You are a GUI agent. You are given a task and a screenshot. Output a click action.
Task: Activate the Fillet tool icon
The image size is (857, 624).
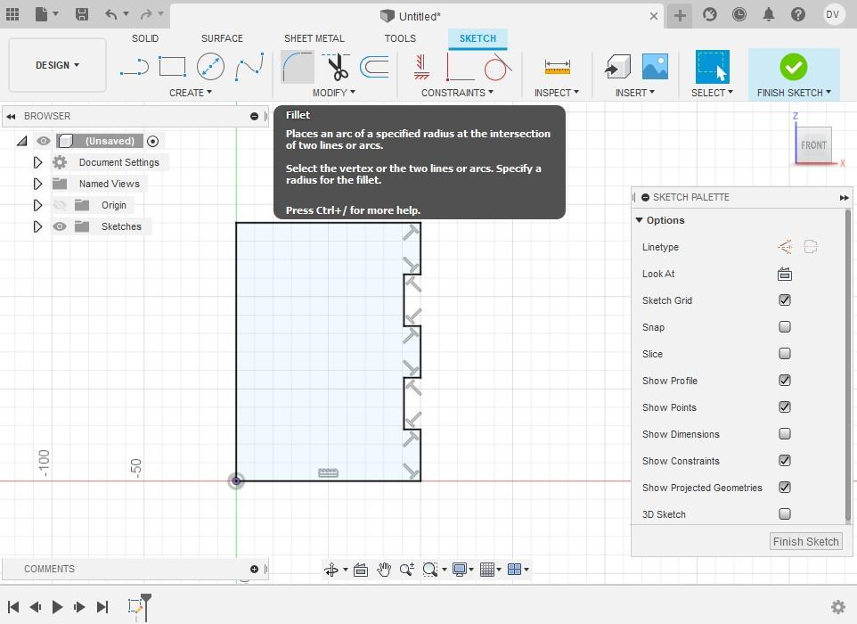click(298, 67)
